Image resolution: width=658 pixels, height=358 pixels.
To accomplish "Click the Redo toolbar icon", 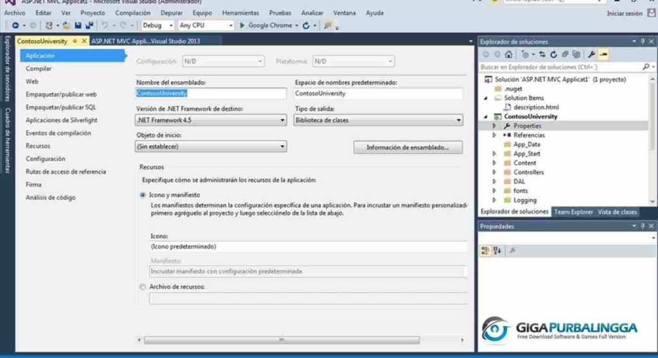I will click(x=123, y=26).
